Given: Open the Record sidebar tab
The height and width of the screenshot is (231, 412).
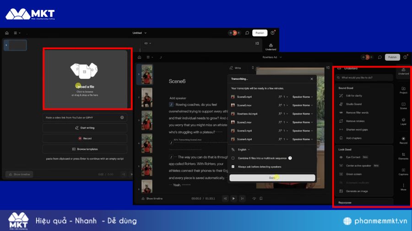Looking at the screenshot, I should click(403, 141).
